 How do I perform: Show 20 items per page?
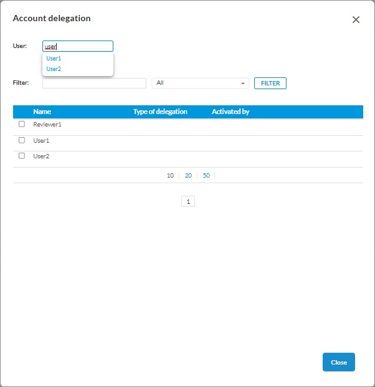[188, 176]
